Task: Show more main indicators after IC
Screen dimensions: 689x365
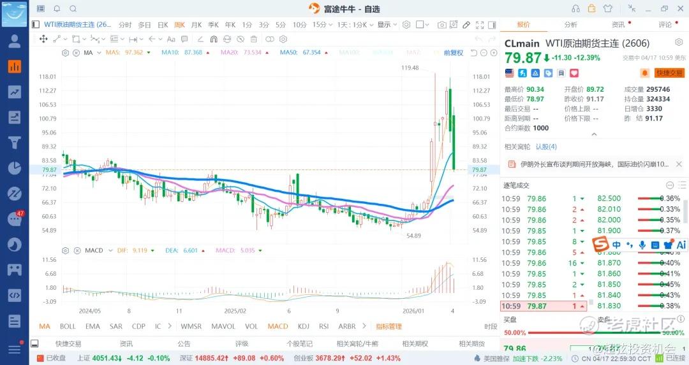Action: click(170, 326)
